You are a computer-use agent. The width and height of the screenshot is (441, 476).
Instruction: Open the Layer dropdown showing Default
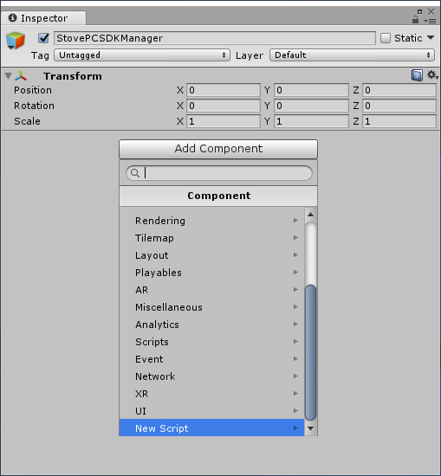(352, 55)
